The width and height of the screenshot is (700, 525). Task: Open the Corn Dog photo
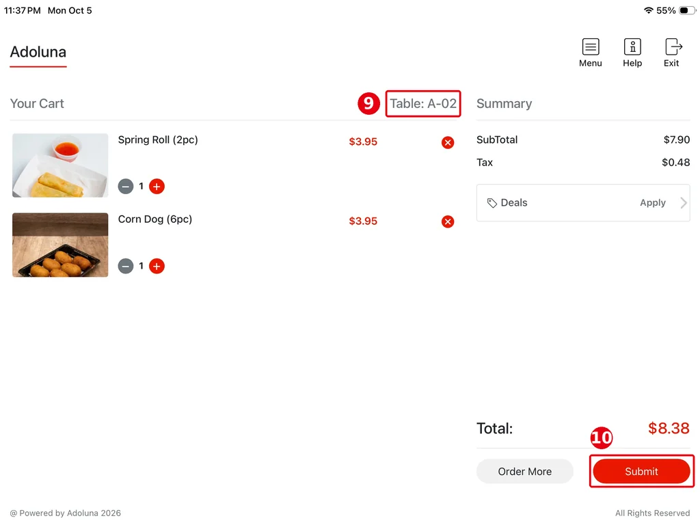coord(60,245)
